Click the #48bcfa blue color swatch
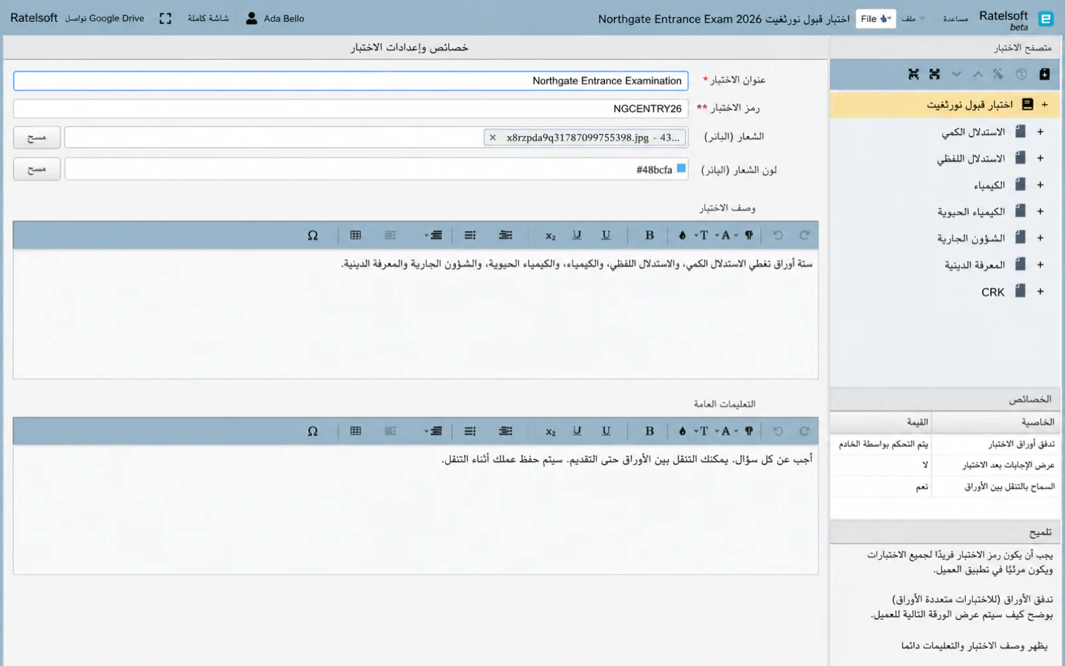This screenshot has width=1065, height=666. point(681,168)
